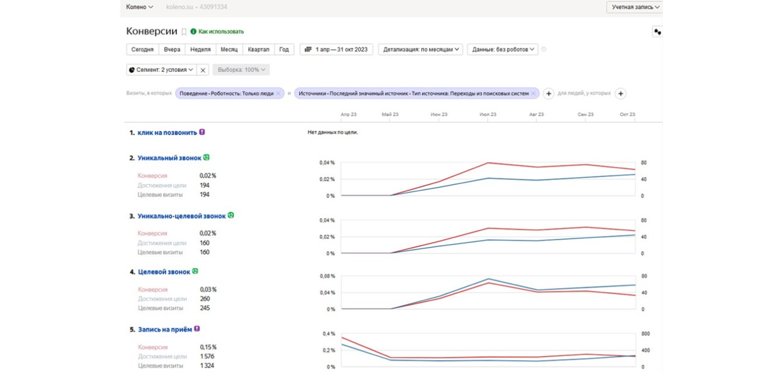The height and width of the screenshot is (374, 783).
Task: Click the purple badge next to Запись на приём
Action: click(x=197, y=329)
